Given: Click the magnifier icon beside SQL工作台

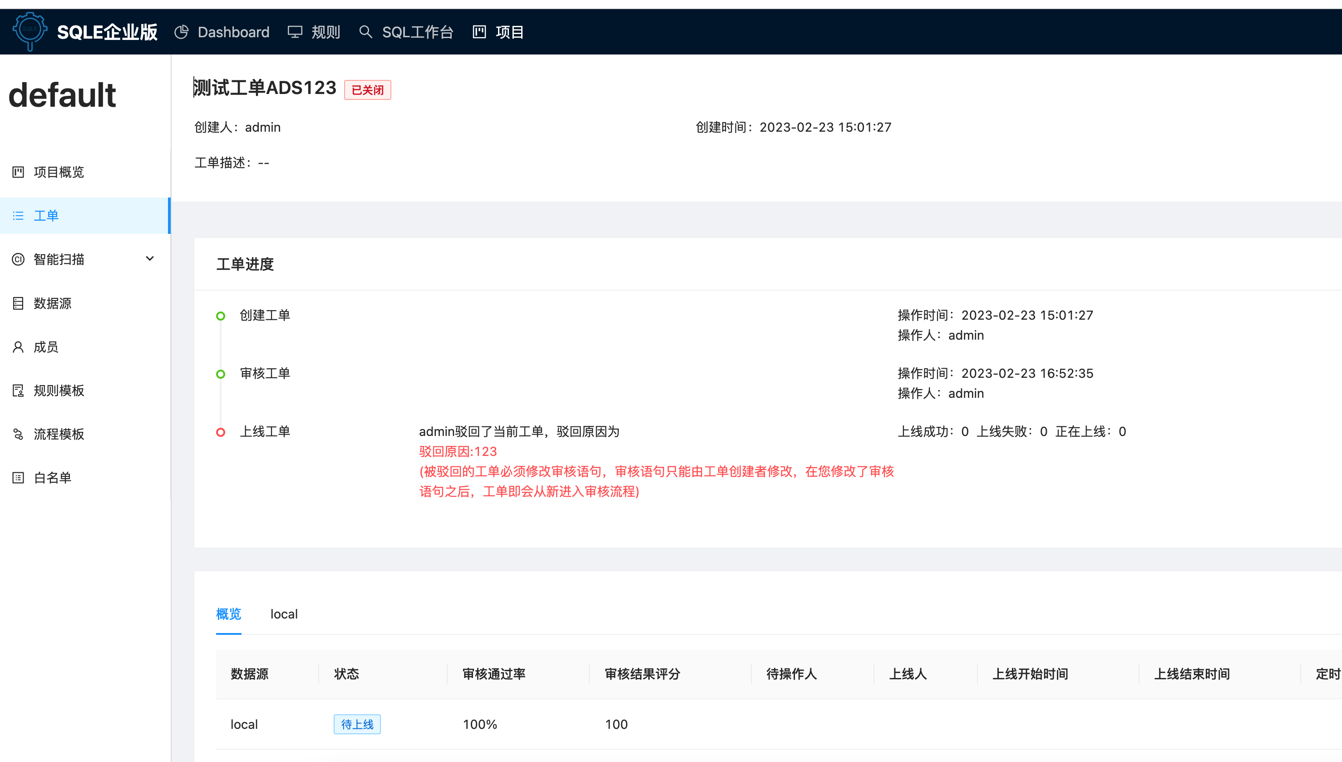Looking at the screenshot, I should tap(365, 32).
